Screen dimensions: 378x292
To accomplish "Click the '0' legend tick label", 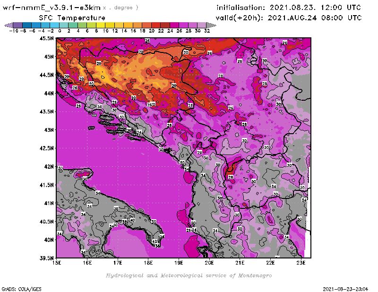I will pos(60,31).
